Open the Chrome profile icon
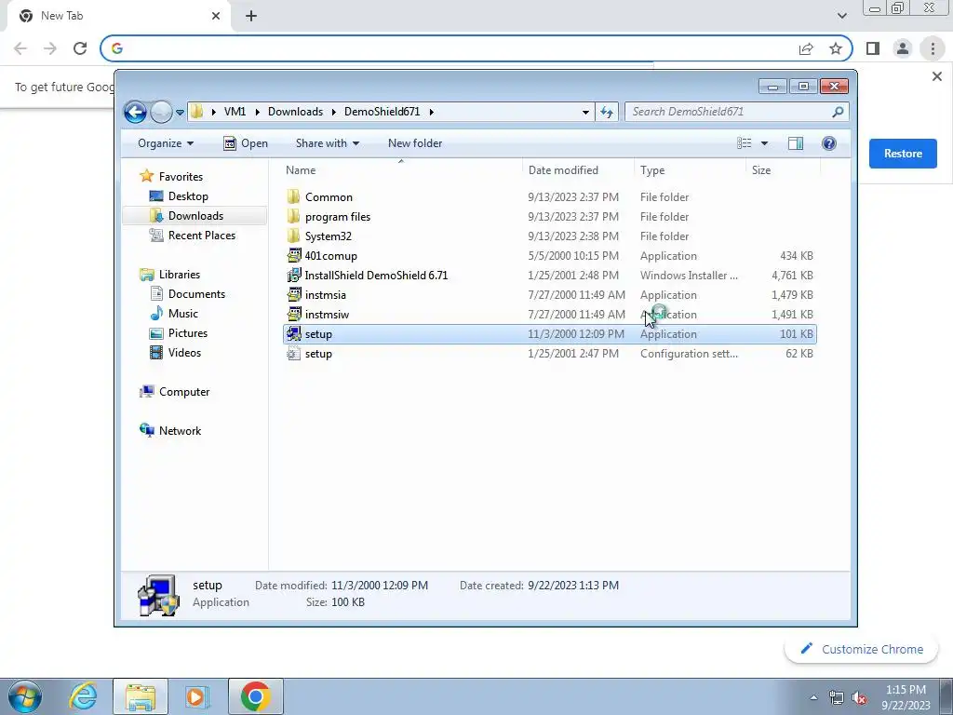953x715 pixels. pos(903,48)
